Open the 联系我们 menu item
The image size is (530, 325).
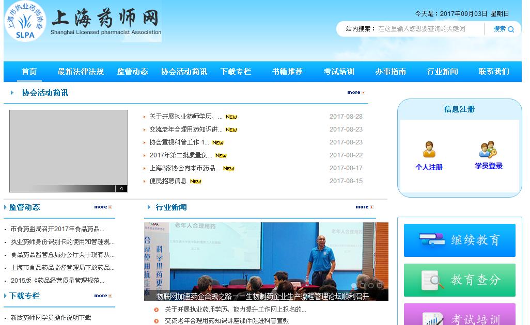click(494, 72)
